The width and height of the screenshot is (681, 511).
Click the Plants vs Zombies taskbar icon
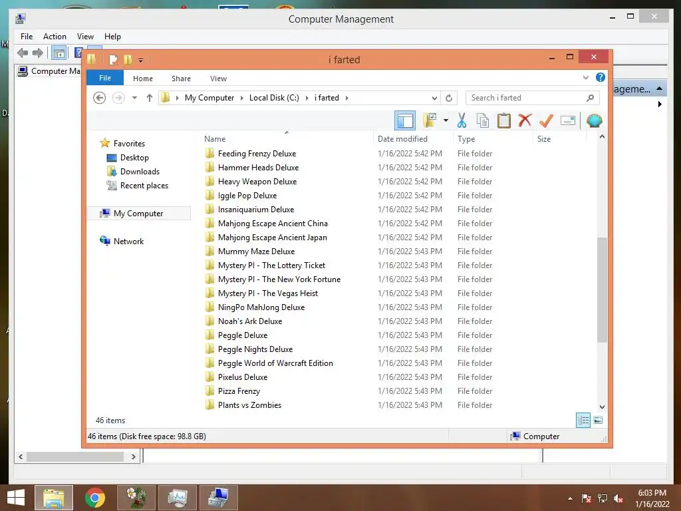tap(136, 498)
